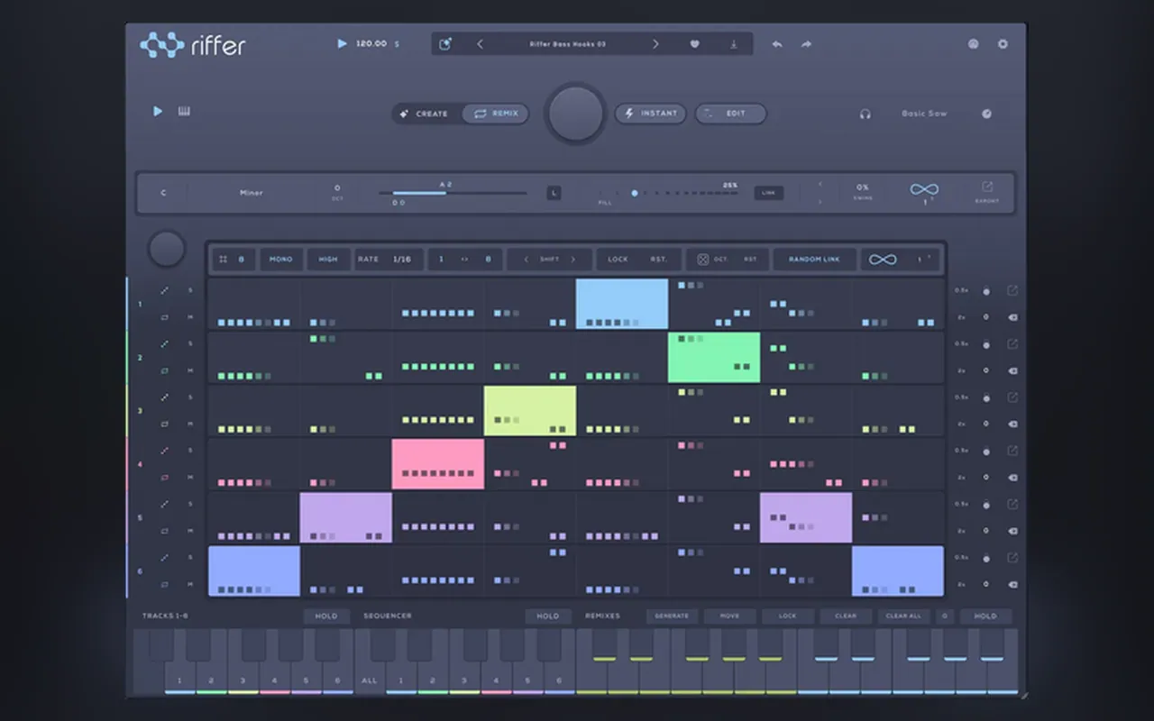Viewport: 1154px width, 721px height.
Task: Solo track 1 with its S button
Action: tap(190, 290)
